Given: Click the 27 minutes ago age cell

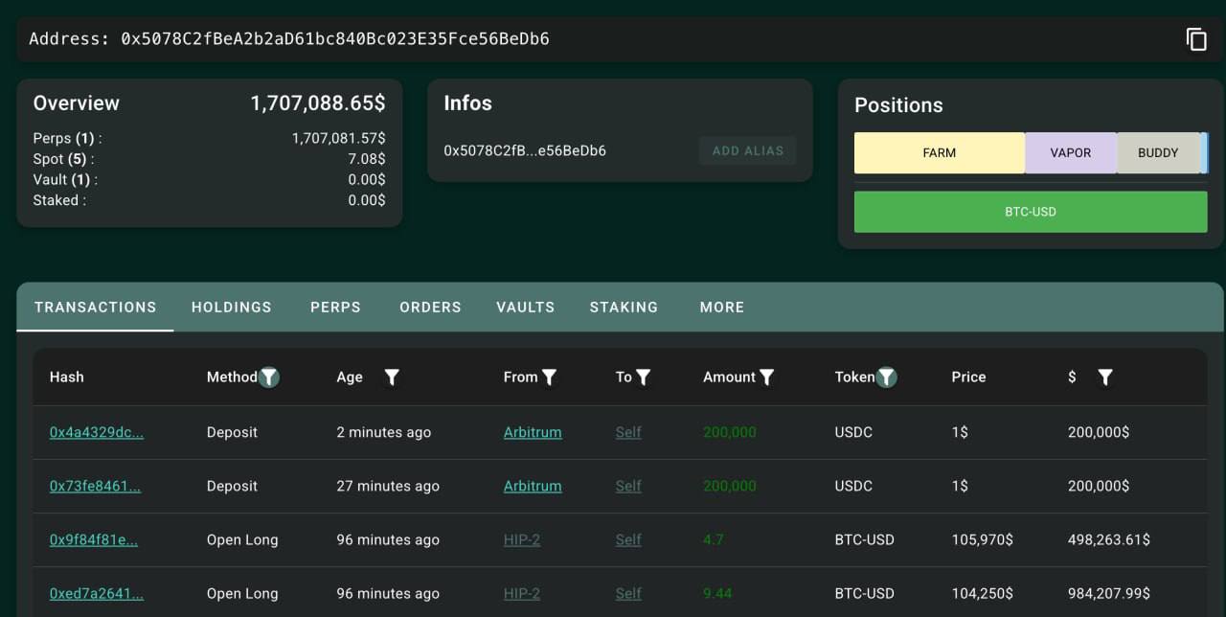Looking at the screenshot, I should tap(388, 486).
